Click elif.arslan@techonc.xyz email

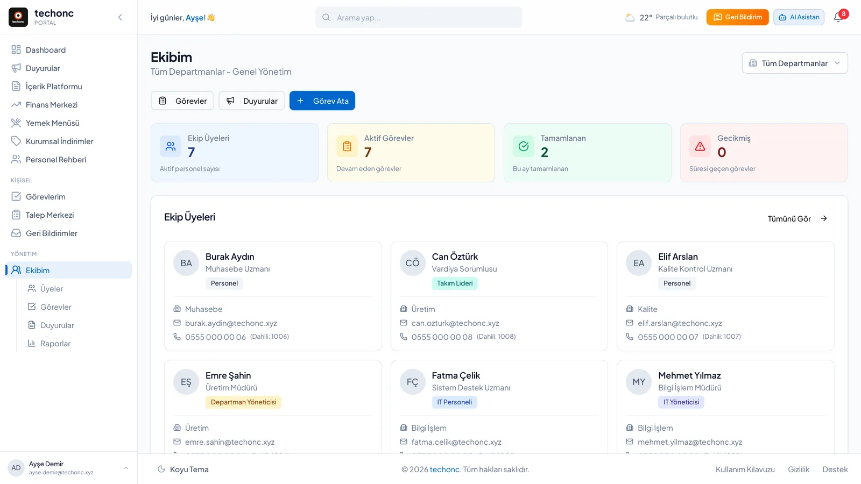680,323
